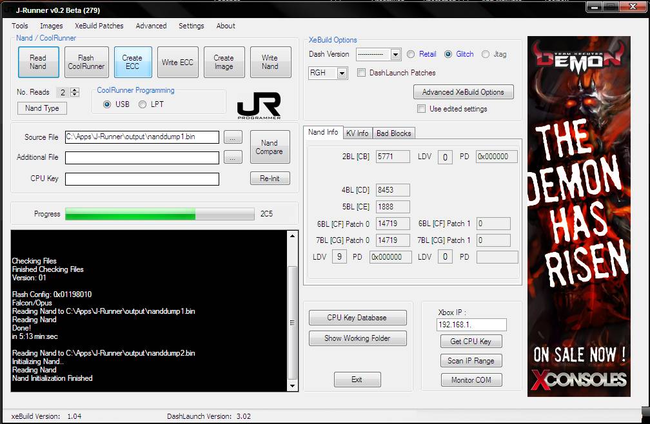Focus the Xbox IP input field
The width and height of the screenshot is (650, 424).
click(471, 325)
